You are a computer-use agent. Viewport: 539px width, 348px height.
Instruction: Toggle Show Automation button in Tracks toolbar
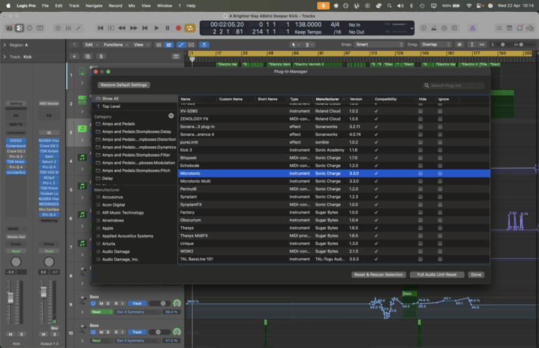[x=181, y=45]
